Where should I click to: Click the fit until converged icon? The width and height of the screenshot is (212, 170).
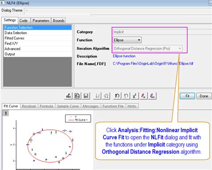pyautogui.click(x=153, y=96)
